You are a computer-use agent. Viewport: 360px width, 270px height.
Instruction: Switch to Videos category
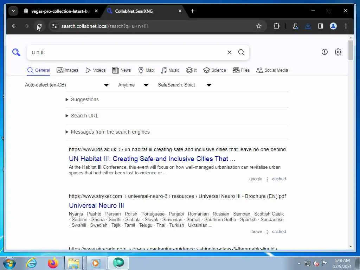click(95, 70)
